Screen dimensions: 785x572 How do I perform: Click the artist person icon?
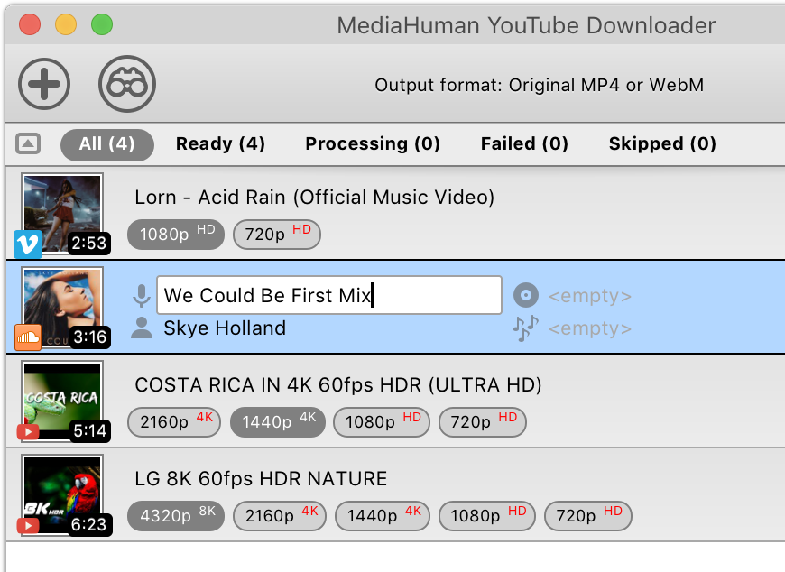tap(142, 328)
